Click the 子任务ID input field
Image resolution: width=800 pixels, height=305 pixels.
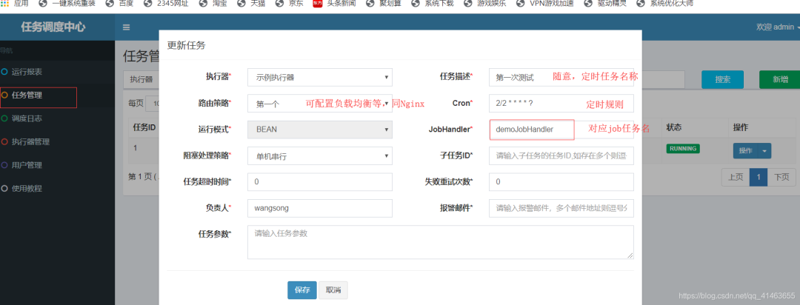pyautogui.click(x=561, y=156)
